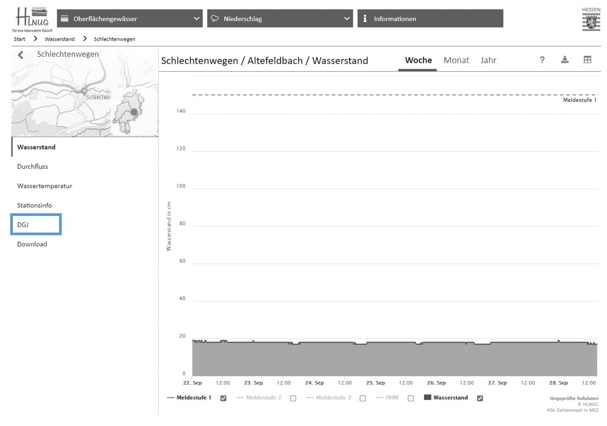Enable the HHW checkbox

411,398
